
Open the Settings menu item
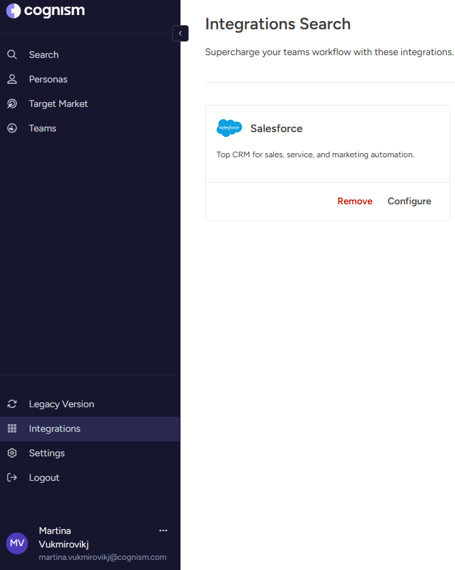[x=46, y=453]
